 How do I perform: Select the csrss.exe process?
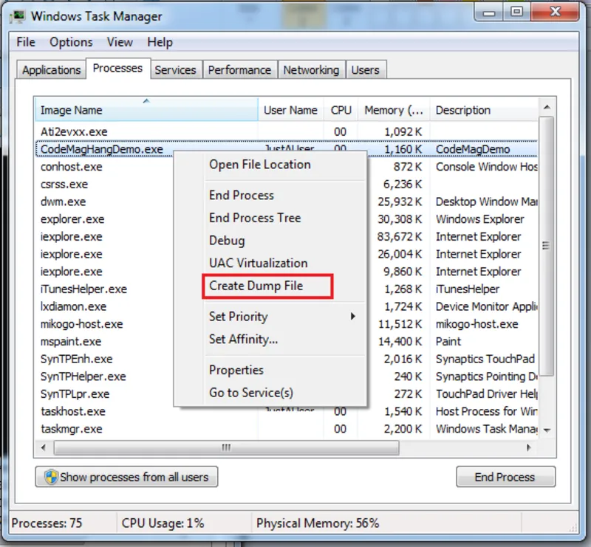click(64, 185)
